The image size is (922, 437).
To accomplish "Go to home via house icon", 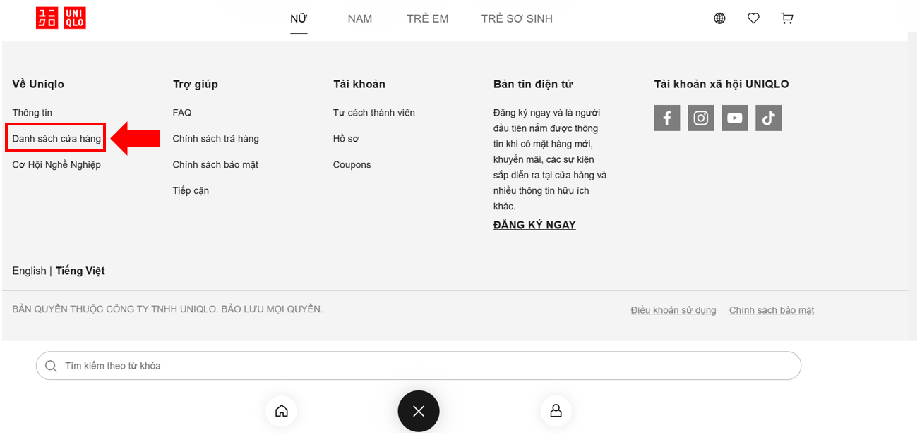I will click(x=281, y=411).
